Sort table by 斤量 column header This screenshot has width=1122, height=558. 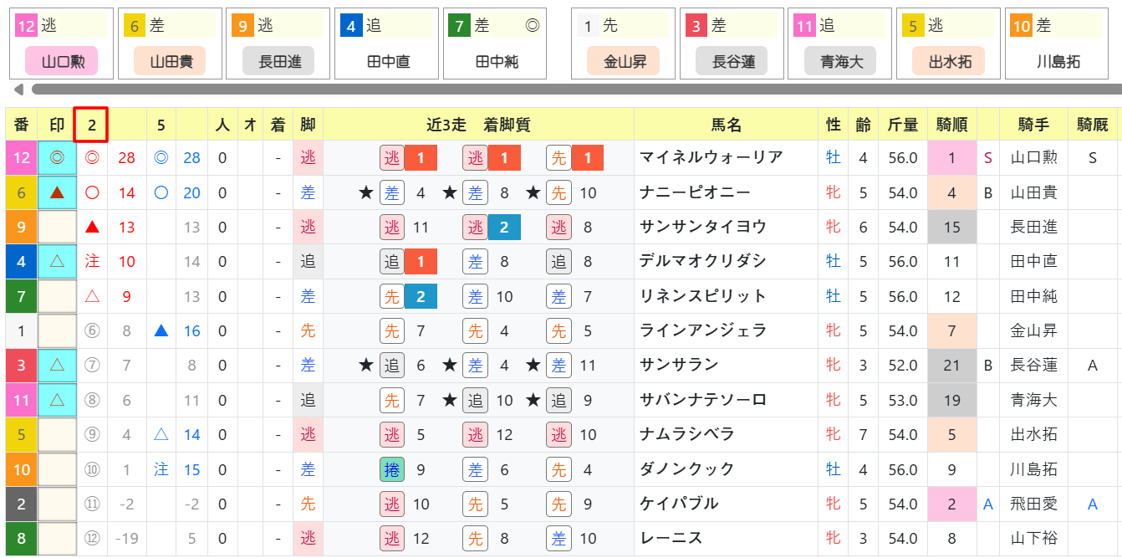902,125
